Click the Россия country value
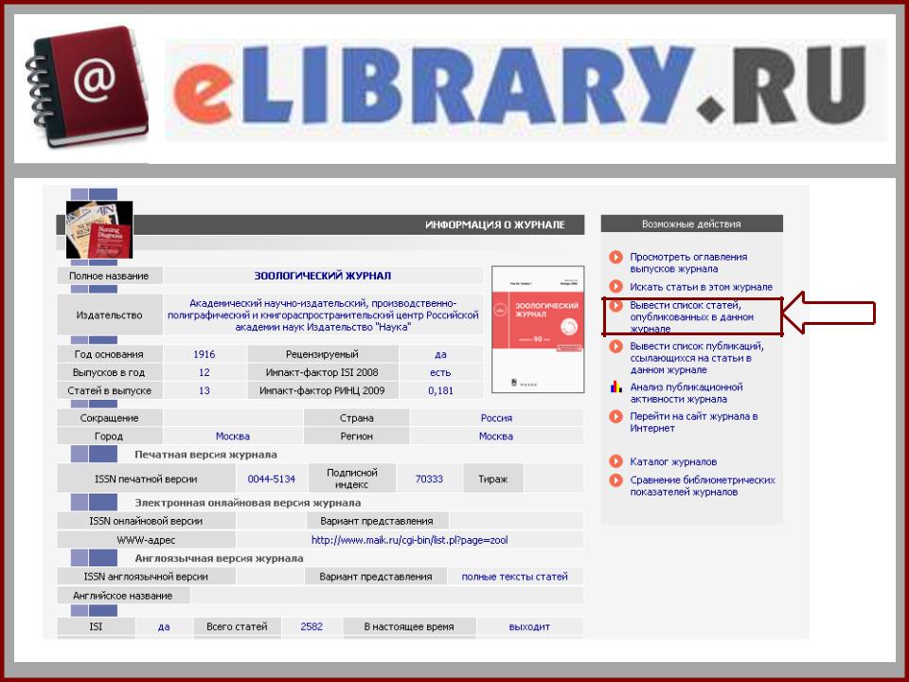The image size is (909, 682). tap(496, 418)
